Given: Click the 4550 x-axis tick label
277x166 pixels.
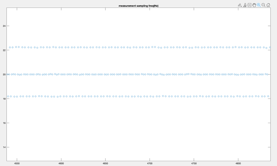Looking at the screenshot, I should 17,163.
